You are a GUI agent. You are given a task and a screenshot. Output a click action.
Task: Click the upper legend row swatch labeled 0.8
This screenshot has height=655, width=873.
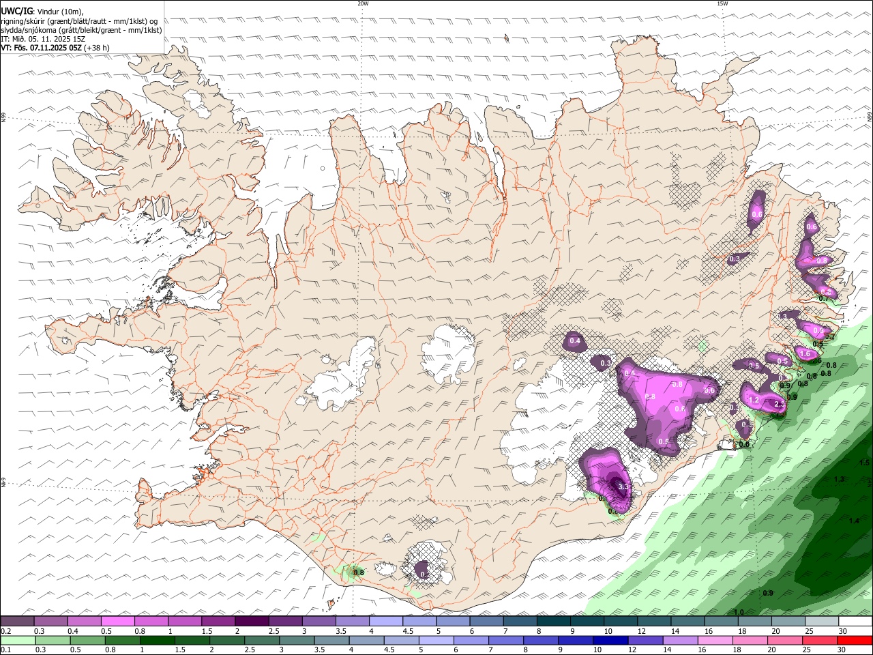pyautogui.click(x=151, y=622)
